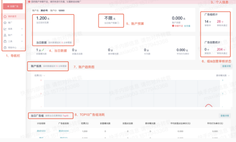The height and width of the screenshot is (142, 236).
Task: Expand the 工具 submenu chevron
Action: [22, 41]
